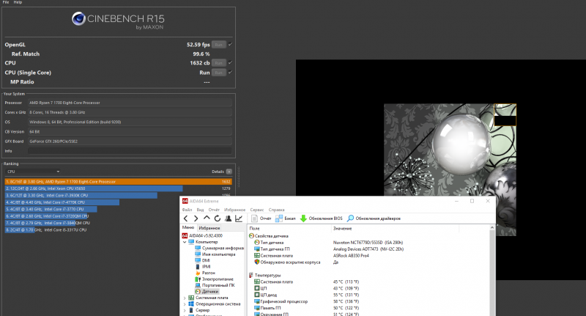Click the Cinebench R15 logo sphere
Viewport: 586px width, 316px height.
coord(78,19)
